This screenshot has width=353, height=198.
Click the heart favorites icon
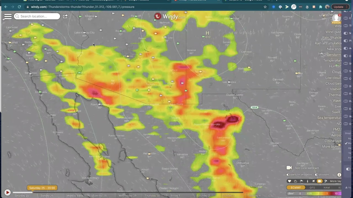[x=289, y=181]
